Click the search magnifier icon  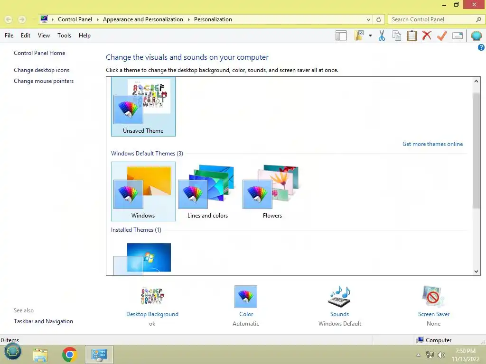tap(478, 19)
